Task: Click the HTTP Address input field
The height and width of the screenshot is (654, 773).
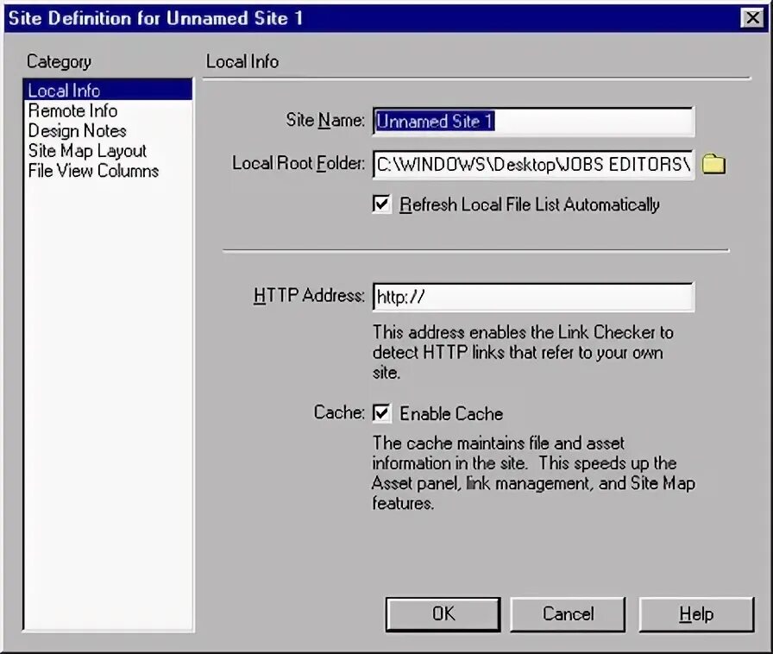Action: pyautogui.click(x=533, y=297)
